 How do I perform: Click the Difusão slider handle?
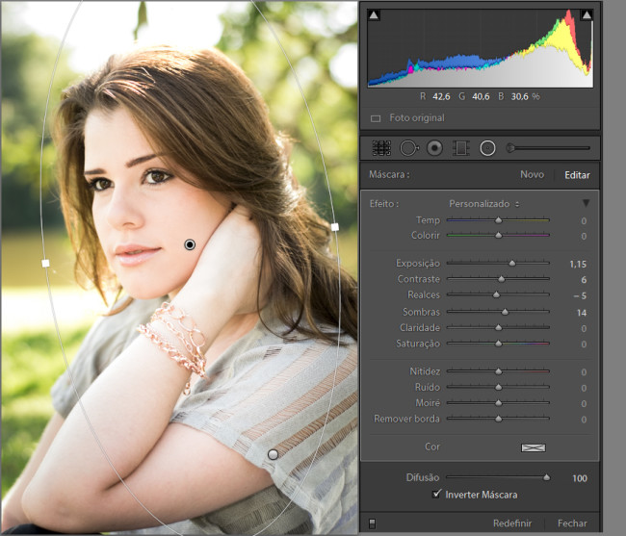pyautogui.click(x=546, y=477)
